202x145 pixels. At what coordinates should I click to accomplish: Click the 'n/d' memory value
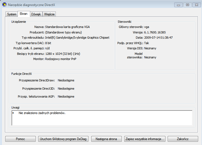pos(47,48)
